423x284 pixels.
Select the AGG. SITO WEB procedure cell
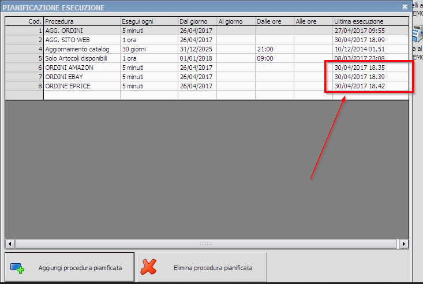point(82,40)
